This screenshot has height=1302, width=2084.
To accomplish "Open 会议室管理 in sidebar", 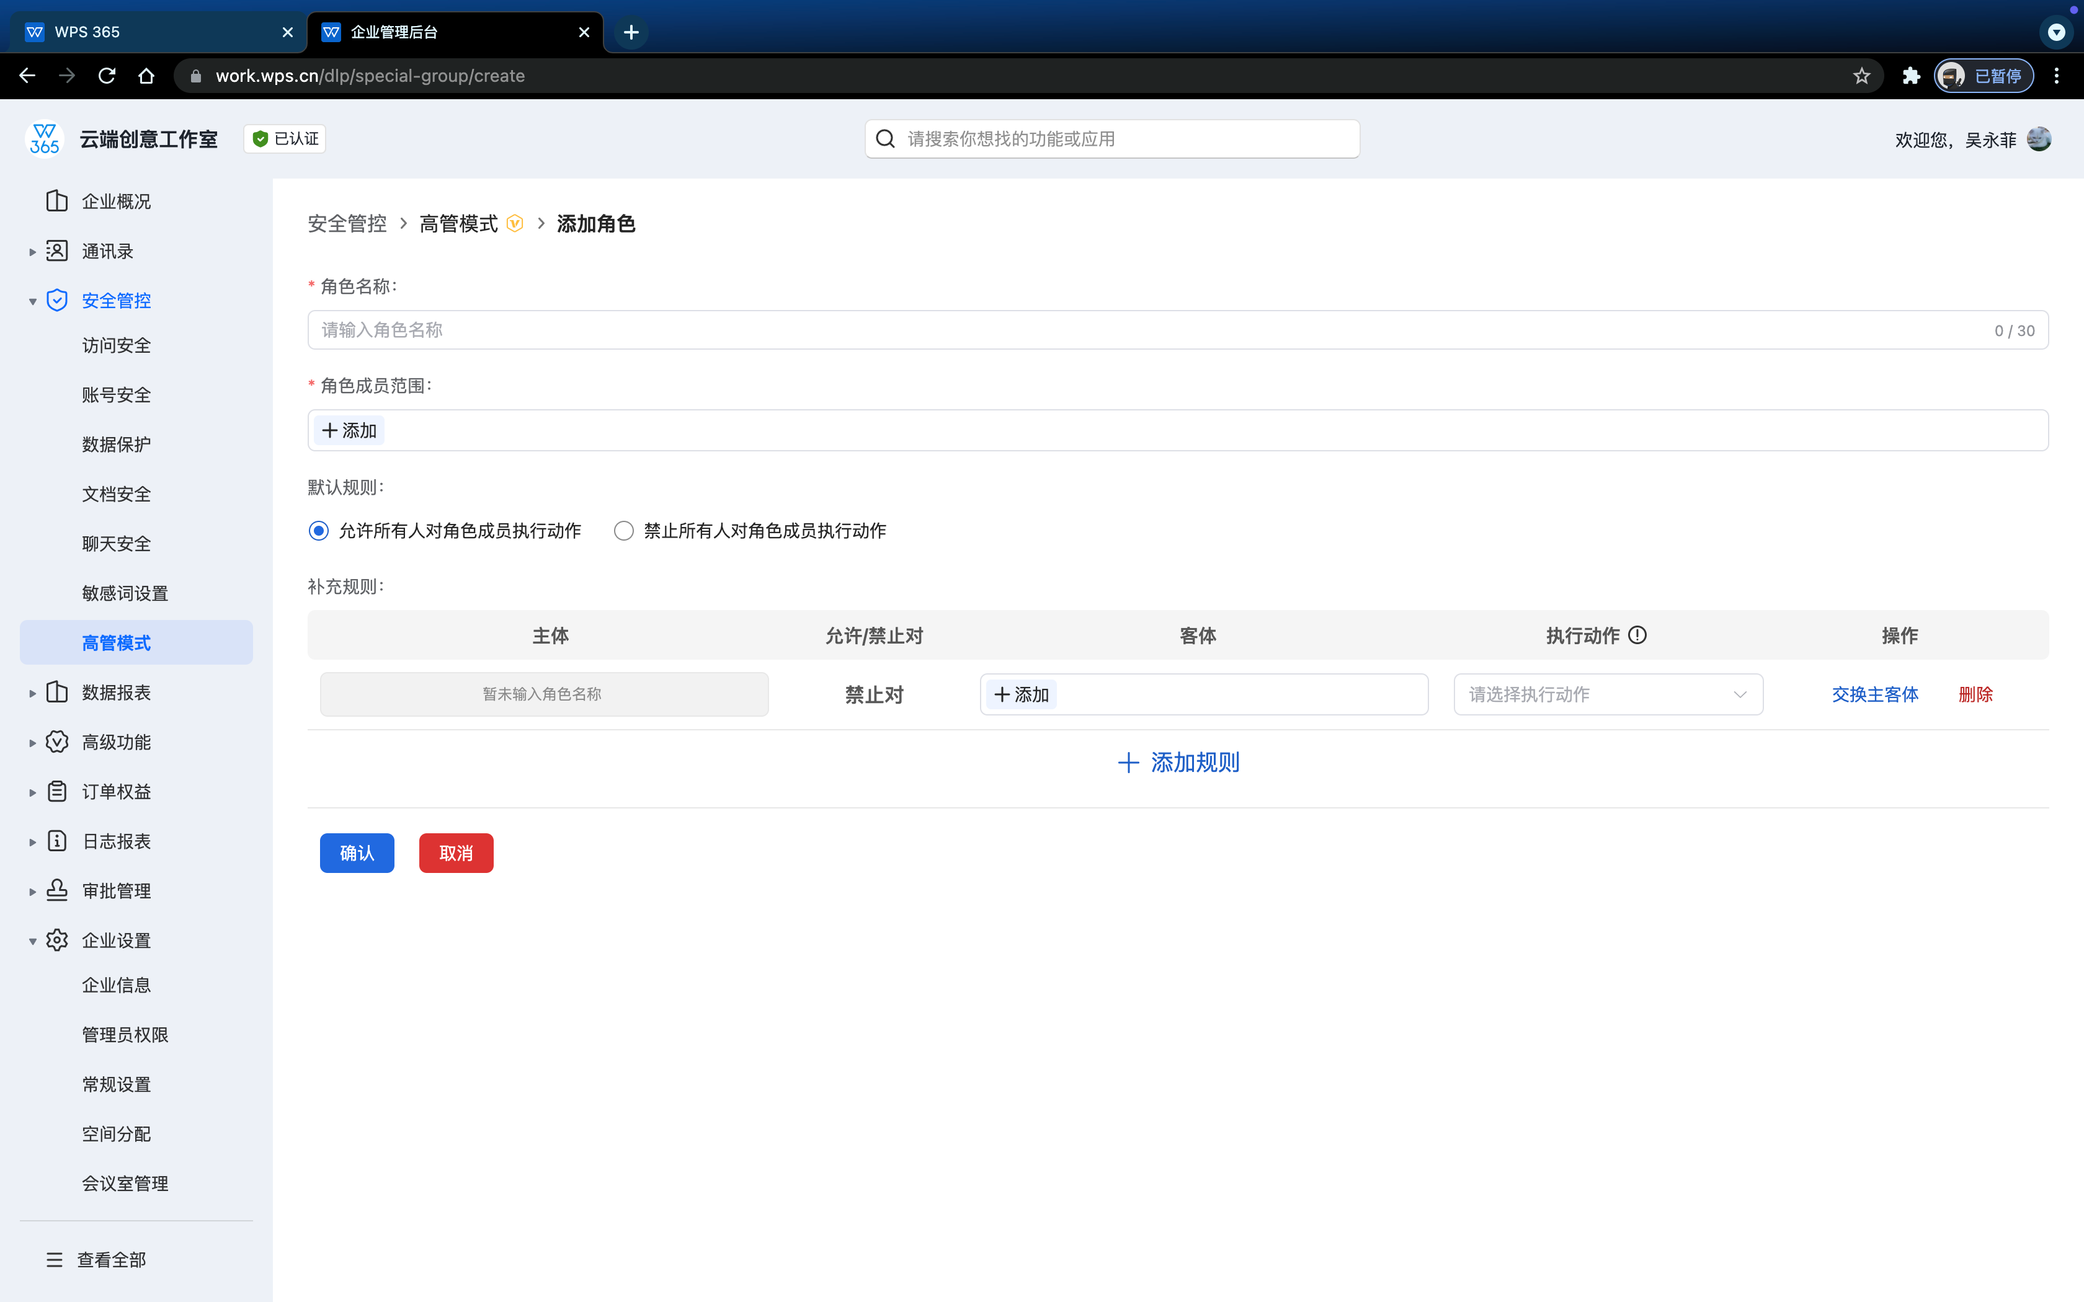I will click(x=125, y=1183).
